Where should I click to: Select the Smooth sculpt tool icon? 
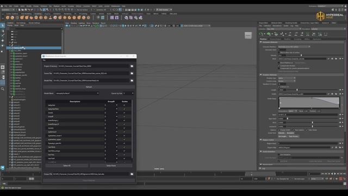[13, 17]
